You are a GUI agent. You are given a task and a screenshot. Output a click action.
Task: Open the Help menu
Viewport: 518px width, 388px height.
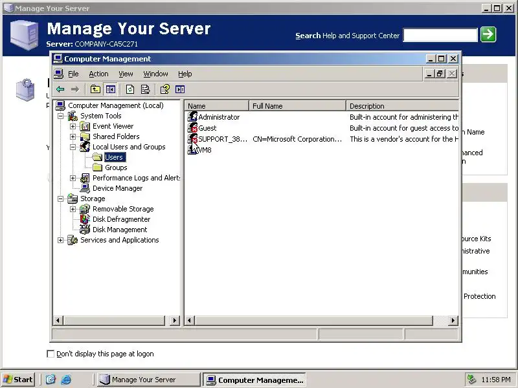(185, 74)
